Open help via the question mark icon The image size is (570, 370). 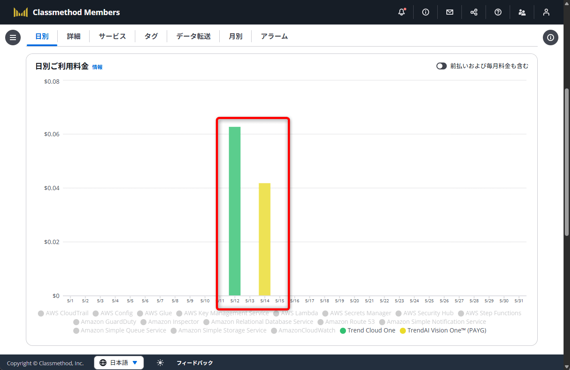click(498, 12)
